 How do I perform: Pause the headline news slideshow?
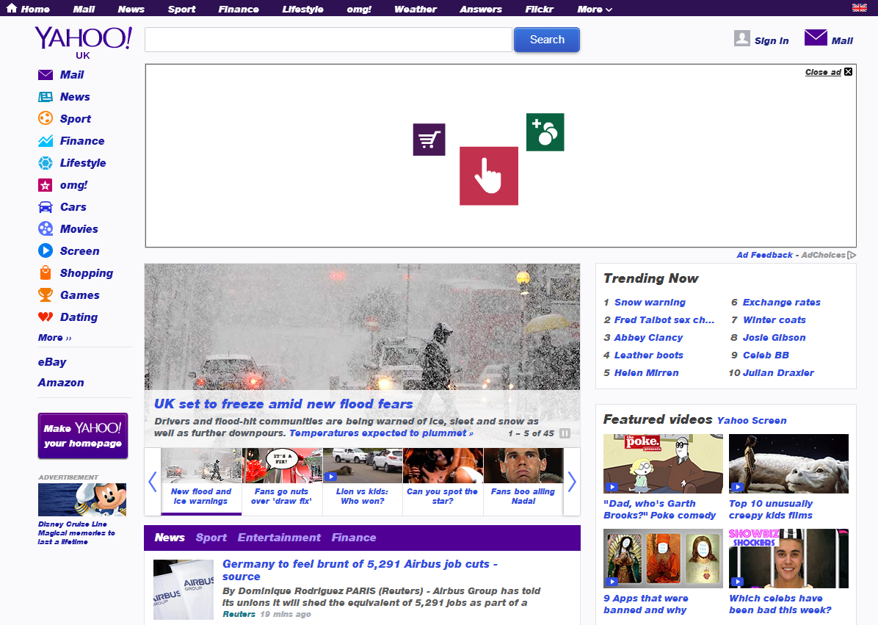click(x=565, y=433)
